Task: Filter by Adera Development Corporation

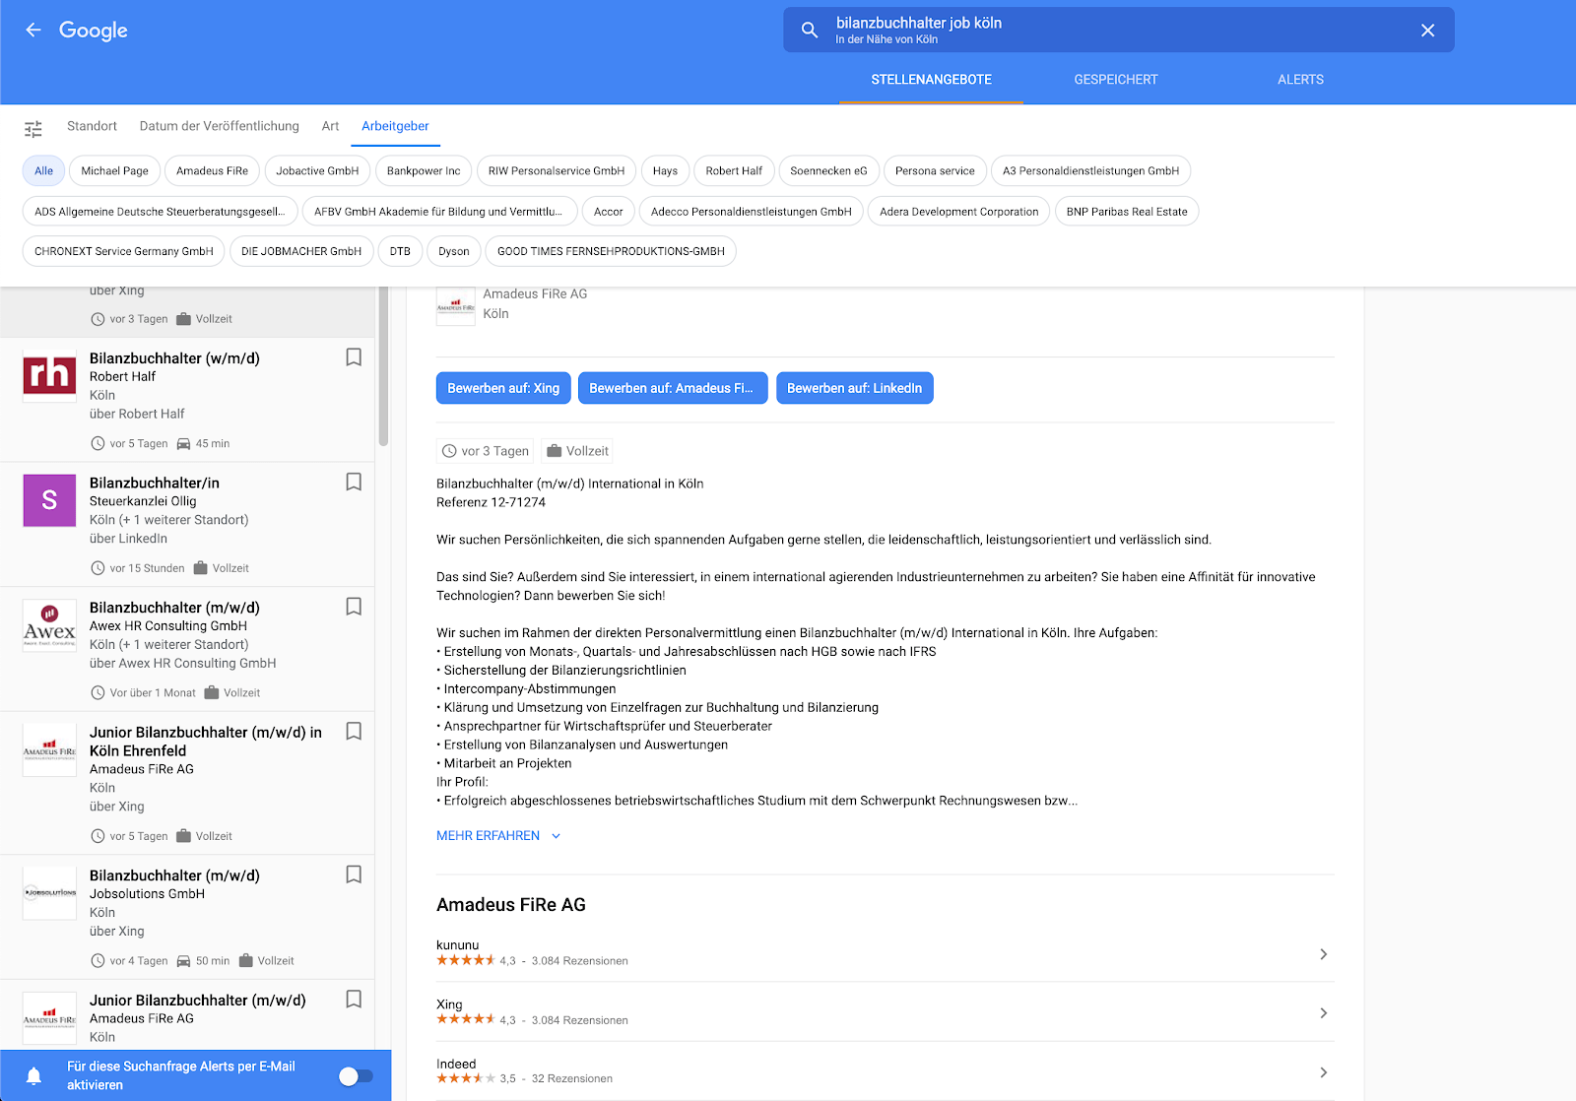Action: pos(959,211)
